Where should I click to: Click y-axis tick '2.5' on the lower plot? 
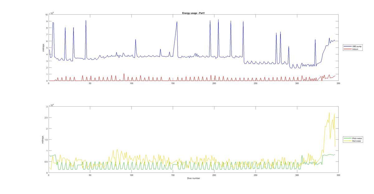46,118
